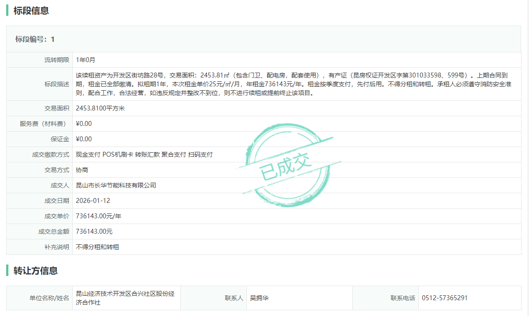Click the 成交缴款方式 payment methods text
Image resolution: width=529 pixels, height=316 pixels.
[x=144, y=154]
